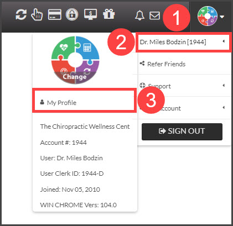The width and height of the screenshot is (233, 226).
Task: Click the SIGN OUT button
Action: [182, 132]
